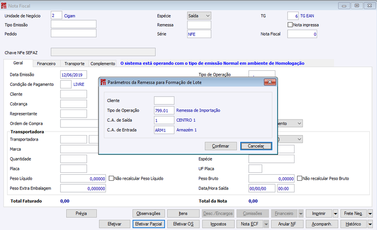377x230 pixels.
Task: Click the Anular NF button
Action: 287,224
